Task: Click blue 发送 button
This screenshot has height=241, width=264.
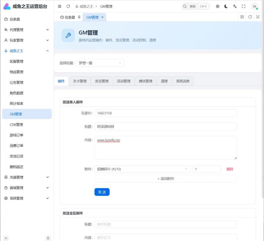Action: pyautogui.click(x=102, y=192)
